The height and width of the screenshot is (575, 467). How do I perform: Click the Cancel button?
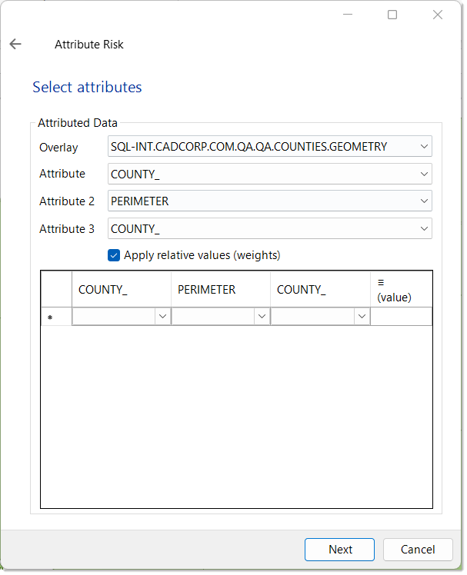(418, 550)
